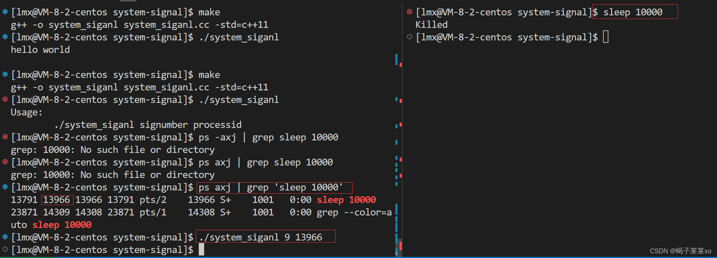717x258 pixels.
Task: Click red highlighted 'sleep 10000' in pts/2 row
Action: coord(346,200)
